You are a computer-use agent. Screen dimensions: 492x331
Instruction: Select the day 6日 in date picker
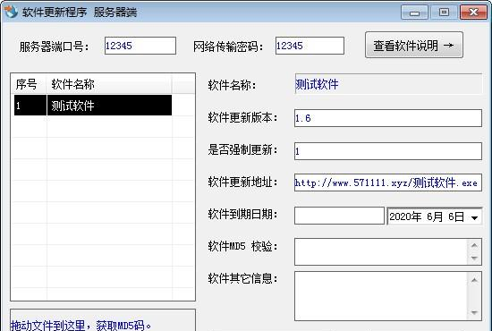point(456,216)
